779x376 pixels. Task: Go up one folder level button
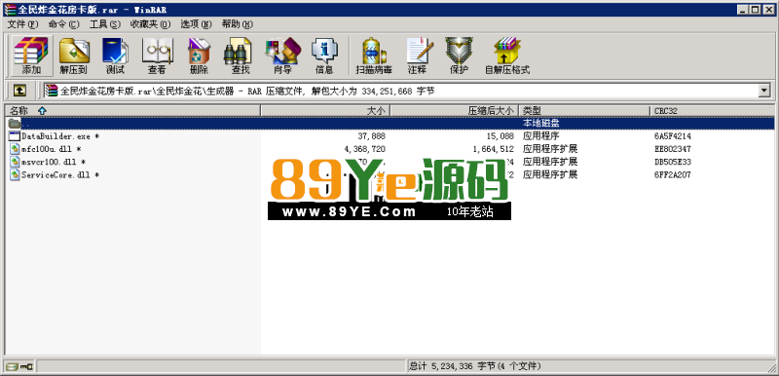pyautogui.click(x=19, y=91)
